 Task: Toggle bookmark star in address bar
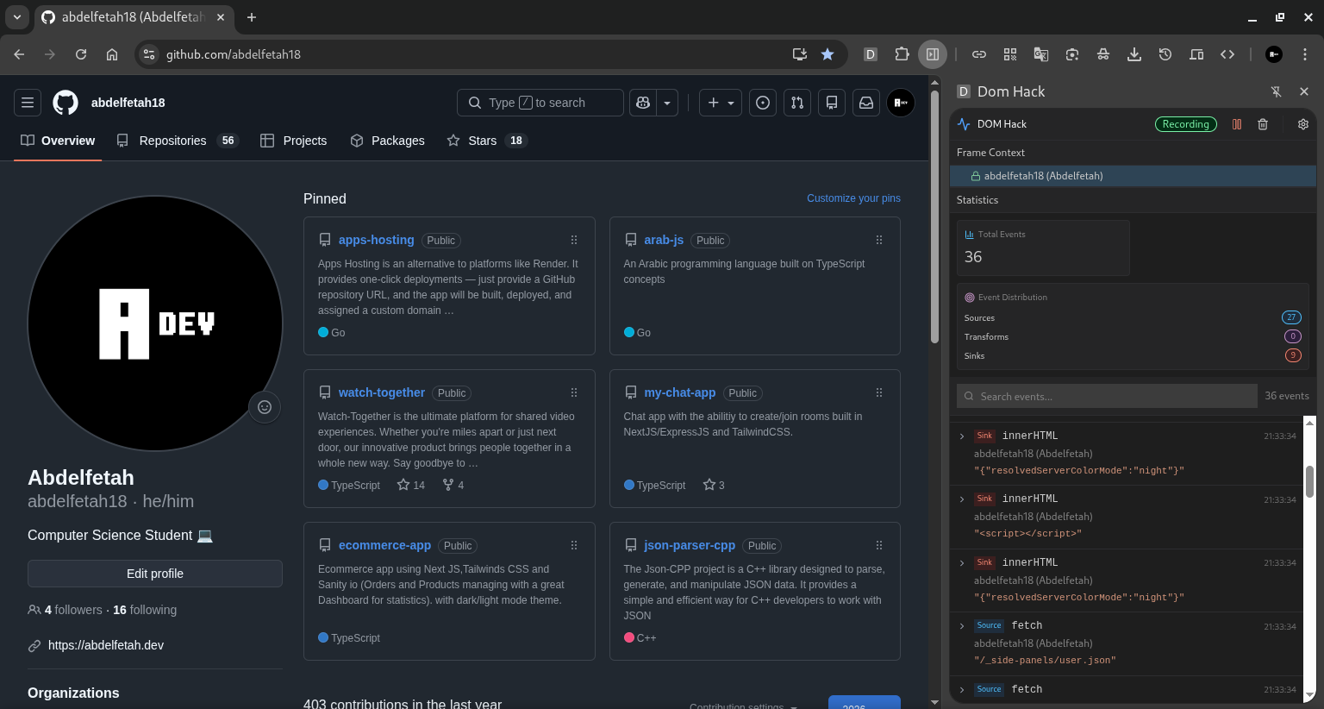[827, 54]
